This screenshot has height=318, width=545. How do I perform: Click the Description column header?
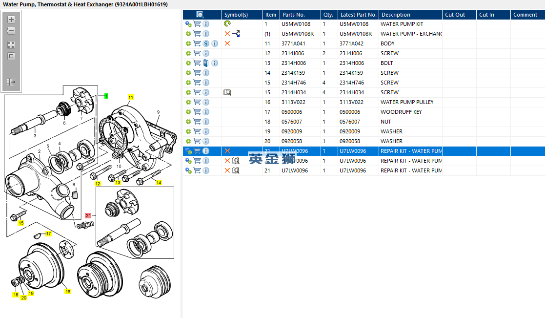(396, 15)
